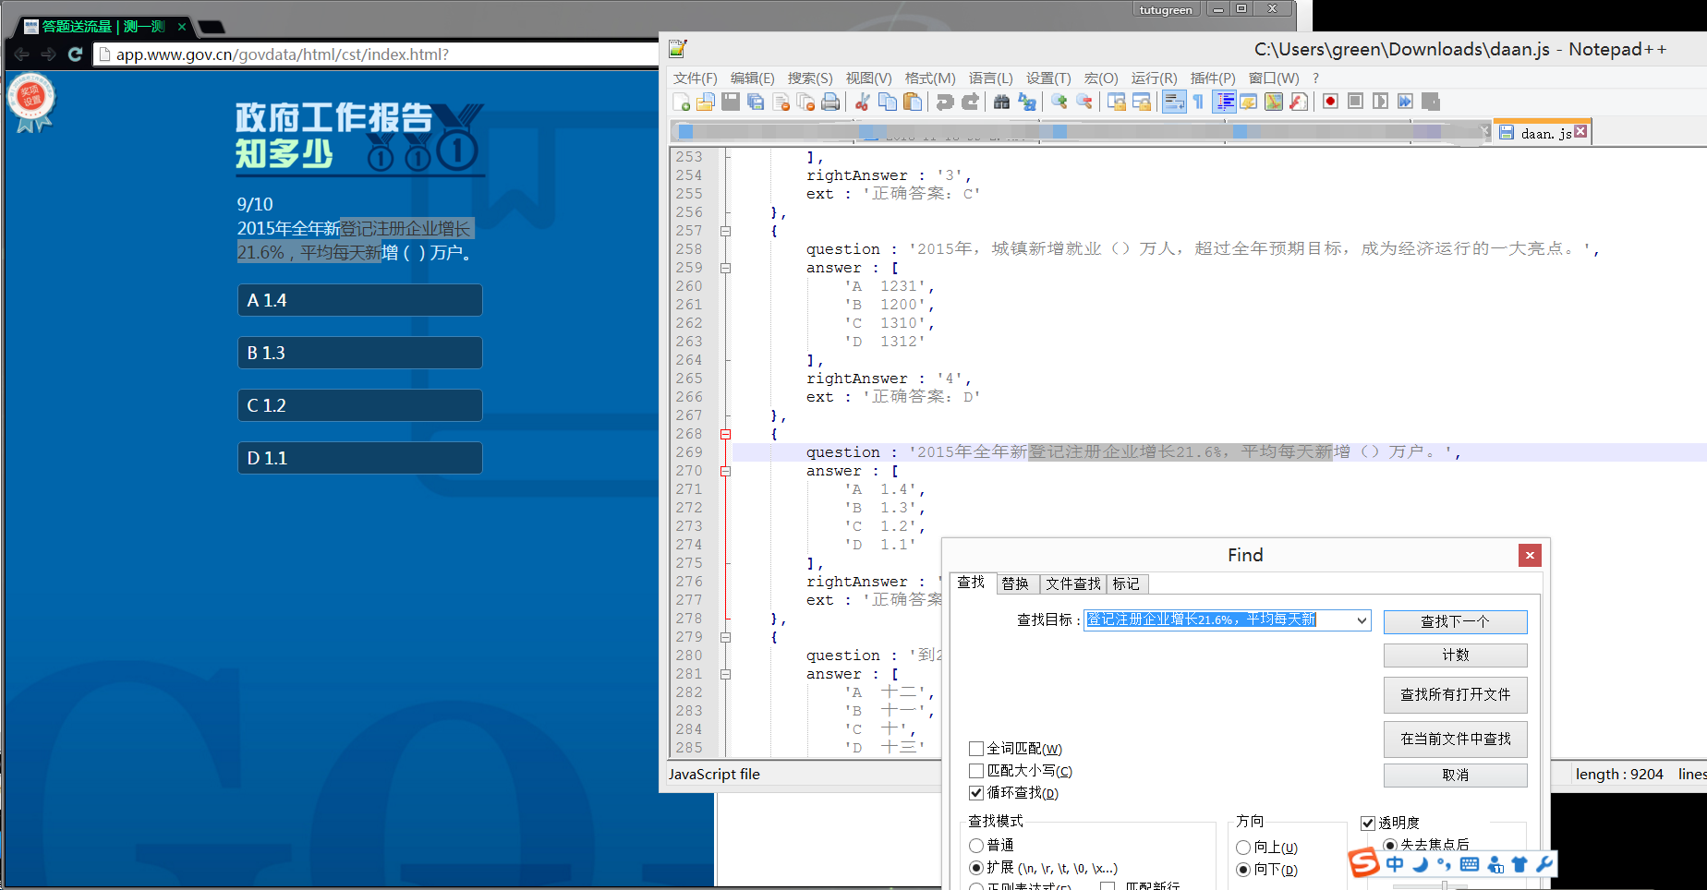The image size is (1707, 890).
Task: Open the 搜索(S) menu
Action: [x=809, y=78]
